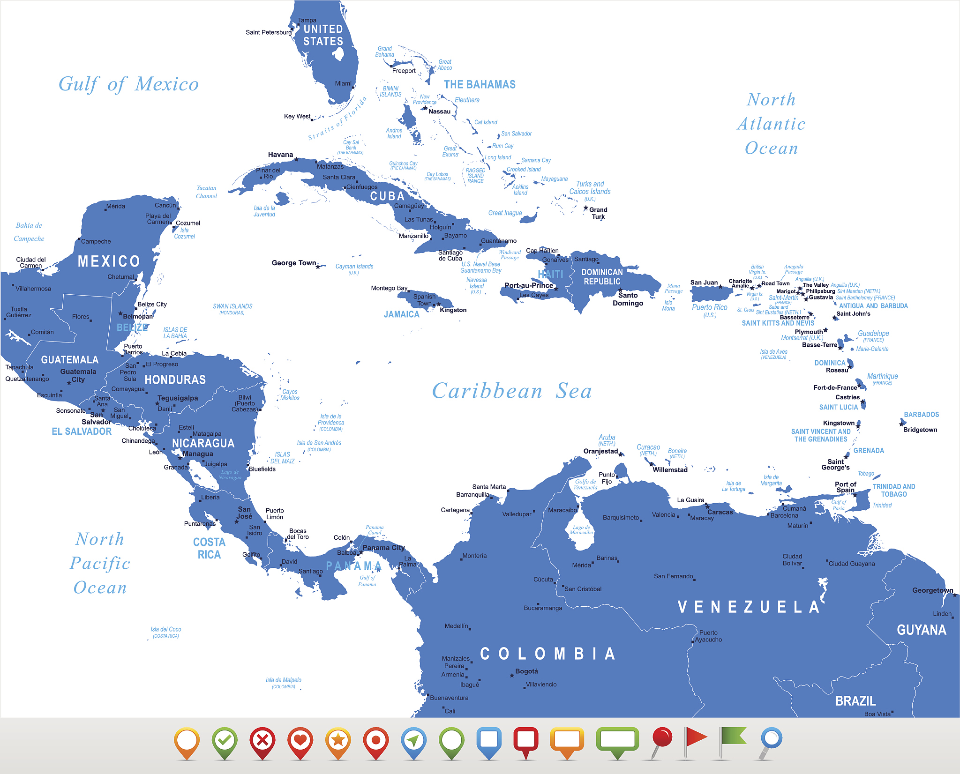The height and width of the screenshot is (774, 960).
Task: Click the red X map pin
Action: 262,744
